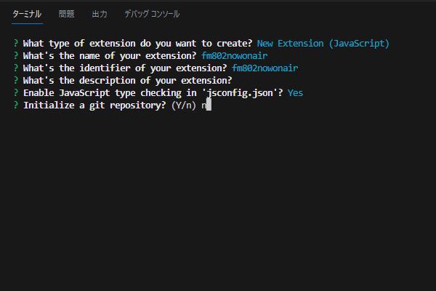This screenshot has height=291, width=436.
Task: Click the green ? before Initialize git question
Action: click(x=16, y=105)
